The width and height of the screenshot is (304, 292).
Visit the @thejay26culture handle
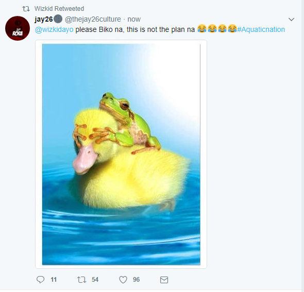93,19
